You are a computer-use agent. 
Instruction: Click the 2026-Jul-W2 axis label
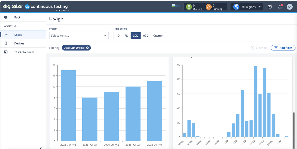[111, 145]
